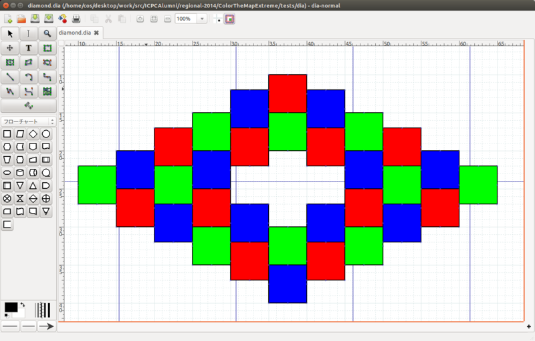Pick the flowchart Or circle-plus shape
The height and width of the screenshot is (341, 535).
(46, 198)
